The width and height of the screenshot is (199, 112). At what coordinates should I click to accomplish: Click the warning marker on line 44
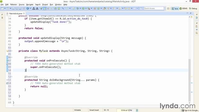(7, 51)
